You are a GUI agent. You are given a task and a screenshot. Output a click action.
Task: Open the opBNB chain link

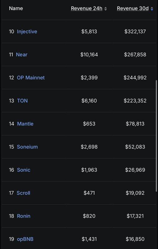(x=25, y=239)
